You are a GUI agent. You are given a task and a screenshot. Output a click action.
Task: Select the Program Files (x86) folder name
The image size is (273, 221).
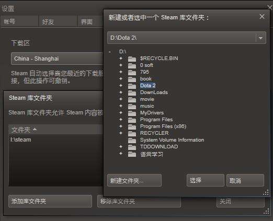pos(163,126)
